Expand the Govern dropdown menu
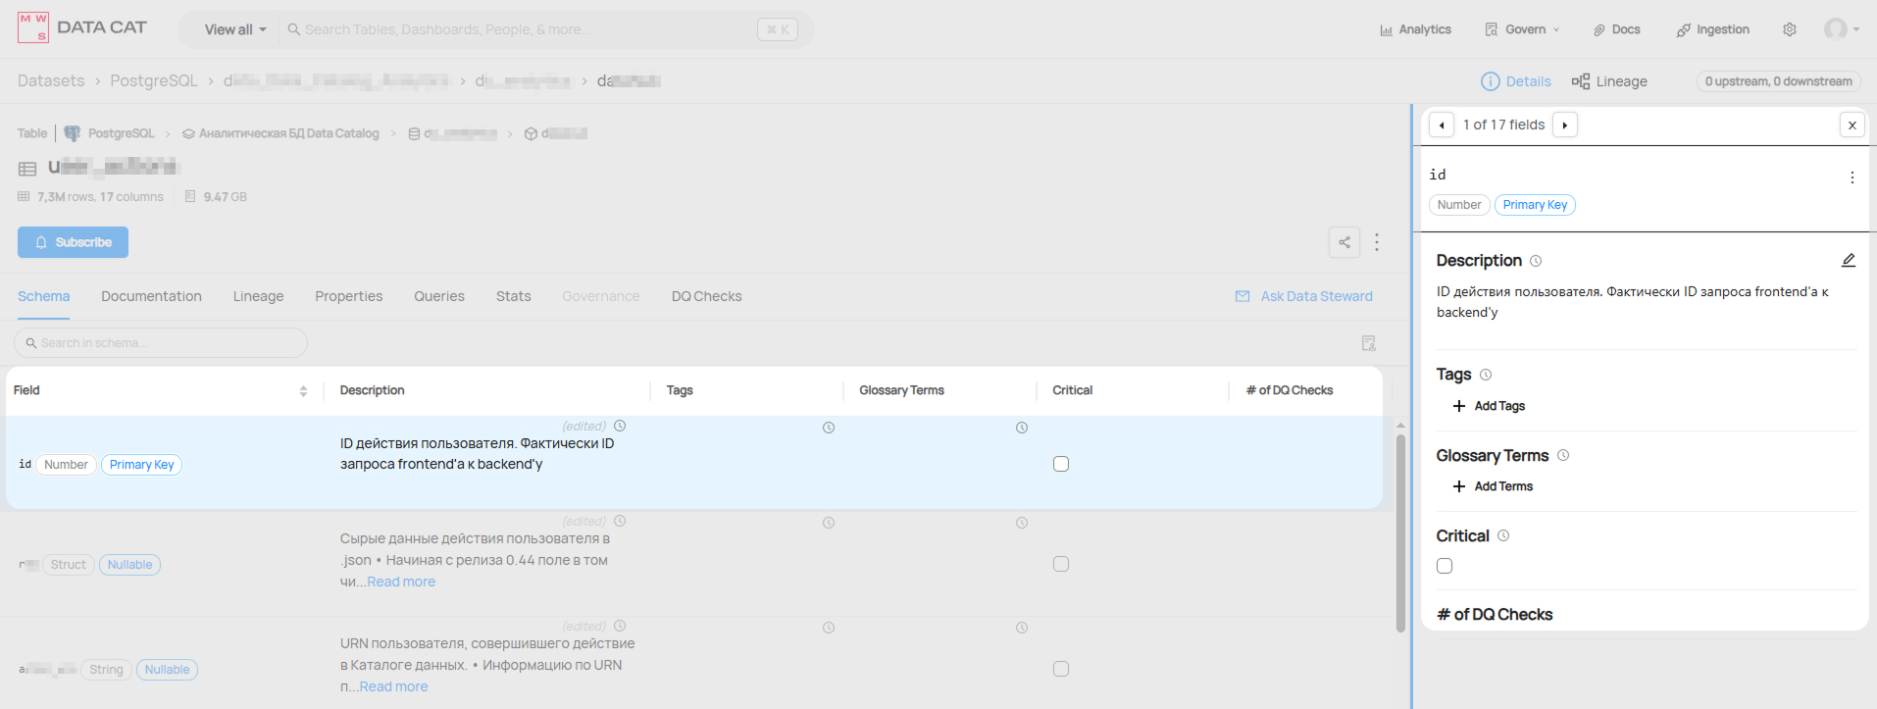1877x709 pixels. pyautogui.click(x=1522, y=29)
